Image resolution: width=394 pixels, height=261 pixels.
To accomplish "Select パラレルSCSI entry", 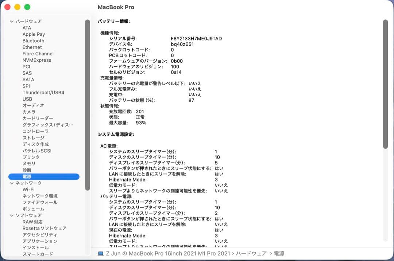I will pyautogui.click(x=37, y=151).
